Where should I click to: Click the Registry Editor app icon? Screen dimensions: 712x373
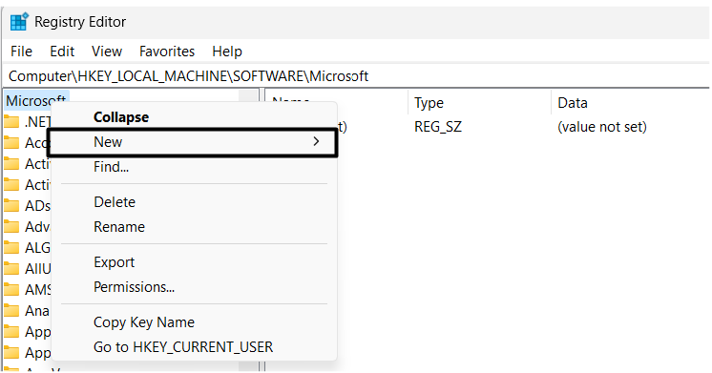[19, 21]
